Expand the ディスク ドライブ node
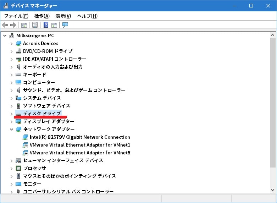277x203 pixels. pos(11,114)
